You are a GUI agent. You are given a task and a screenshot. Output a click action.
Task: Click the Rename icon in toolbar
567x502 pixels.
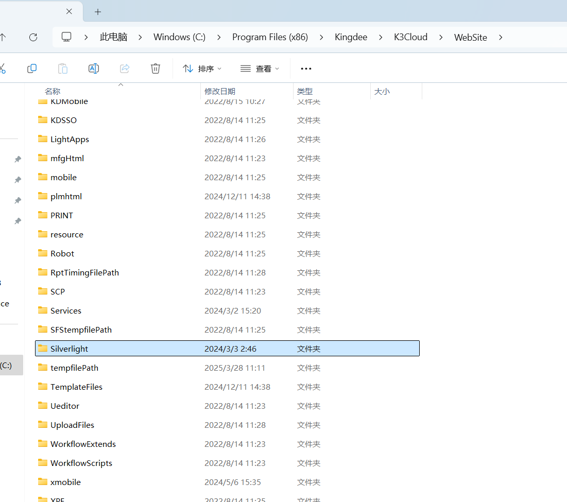click(94, 68)
